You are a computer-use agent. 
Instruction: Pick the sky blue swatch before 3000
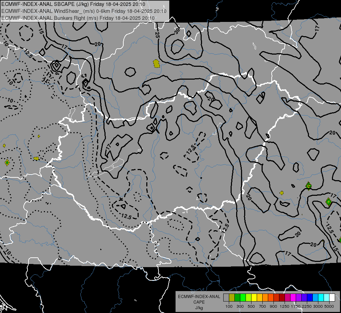tap(315, 298)
